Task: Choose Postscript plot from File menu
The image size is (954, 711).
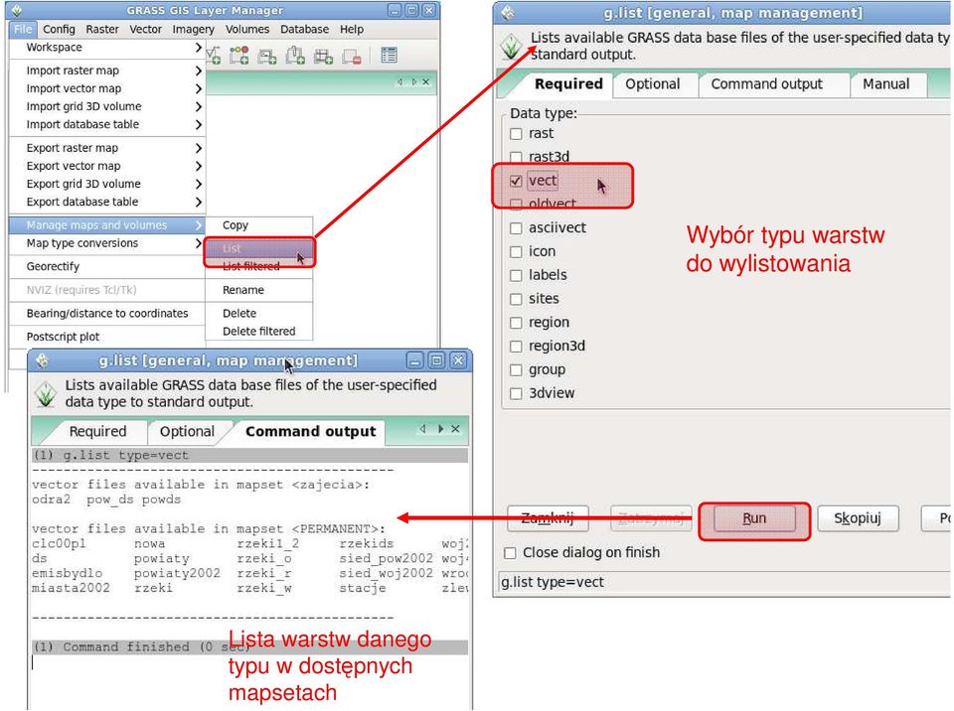Action: (107, 337)
